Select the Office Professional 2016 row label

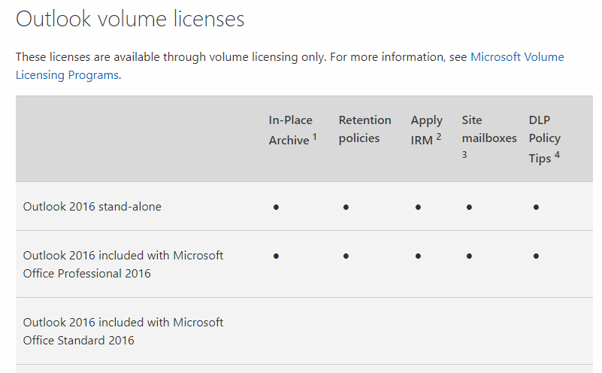point(123,264)
